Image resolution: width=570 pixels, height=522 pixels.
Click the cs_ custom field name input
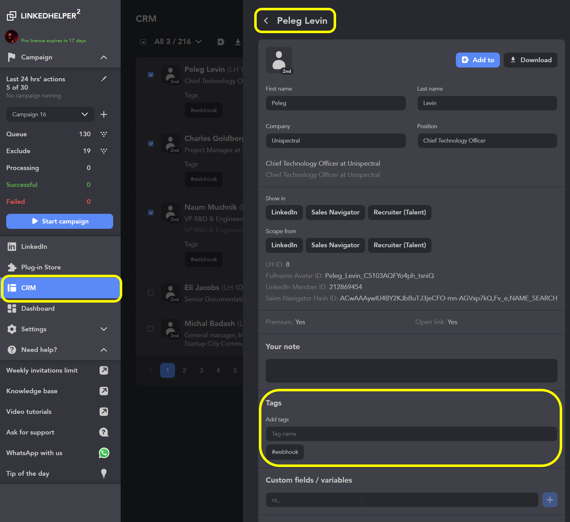314,500
